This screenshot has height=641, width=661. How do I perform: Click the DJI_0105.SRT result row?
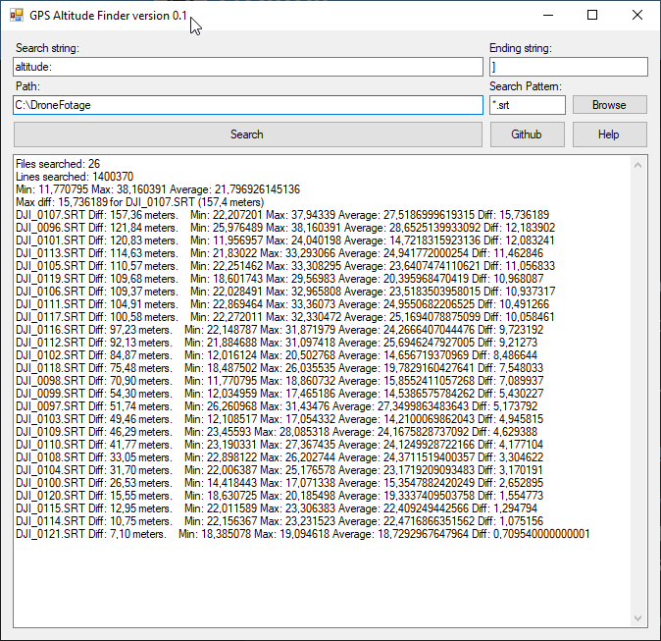click(x=285, y=266)
